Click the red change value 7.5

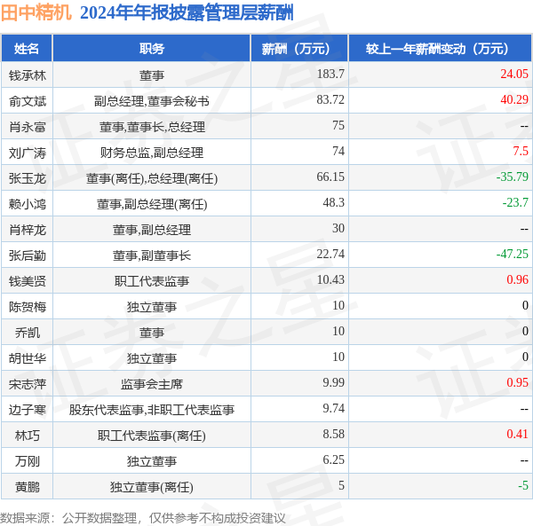click(x=521, y=151)
